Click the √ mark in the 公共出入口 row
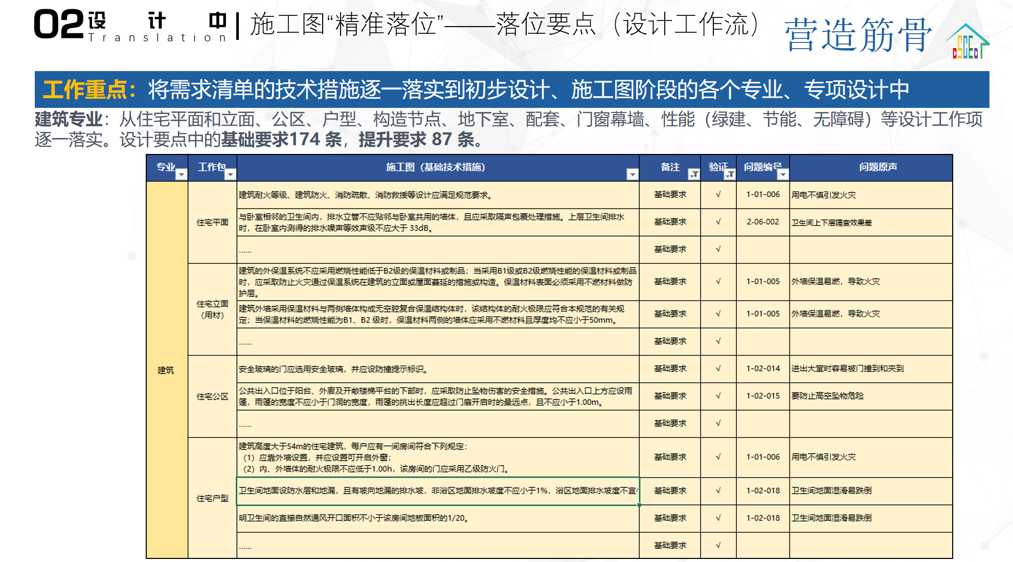 point(718,395)
